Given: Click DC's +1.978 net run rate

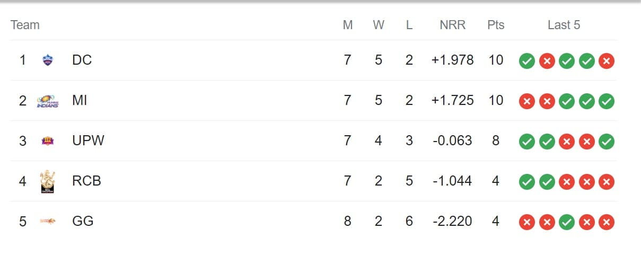Looking at the screenshot, I should point(452,60).
